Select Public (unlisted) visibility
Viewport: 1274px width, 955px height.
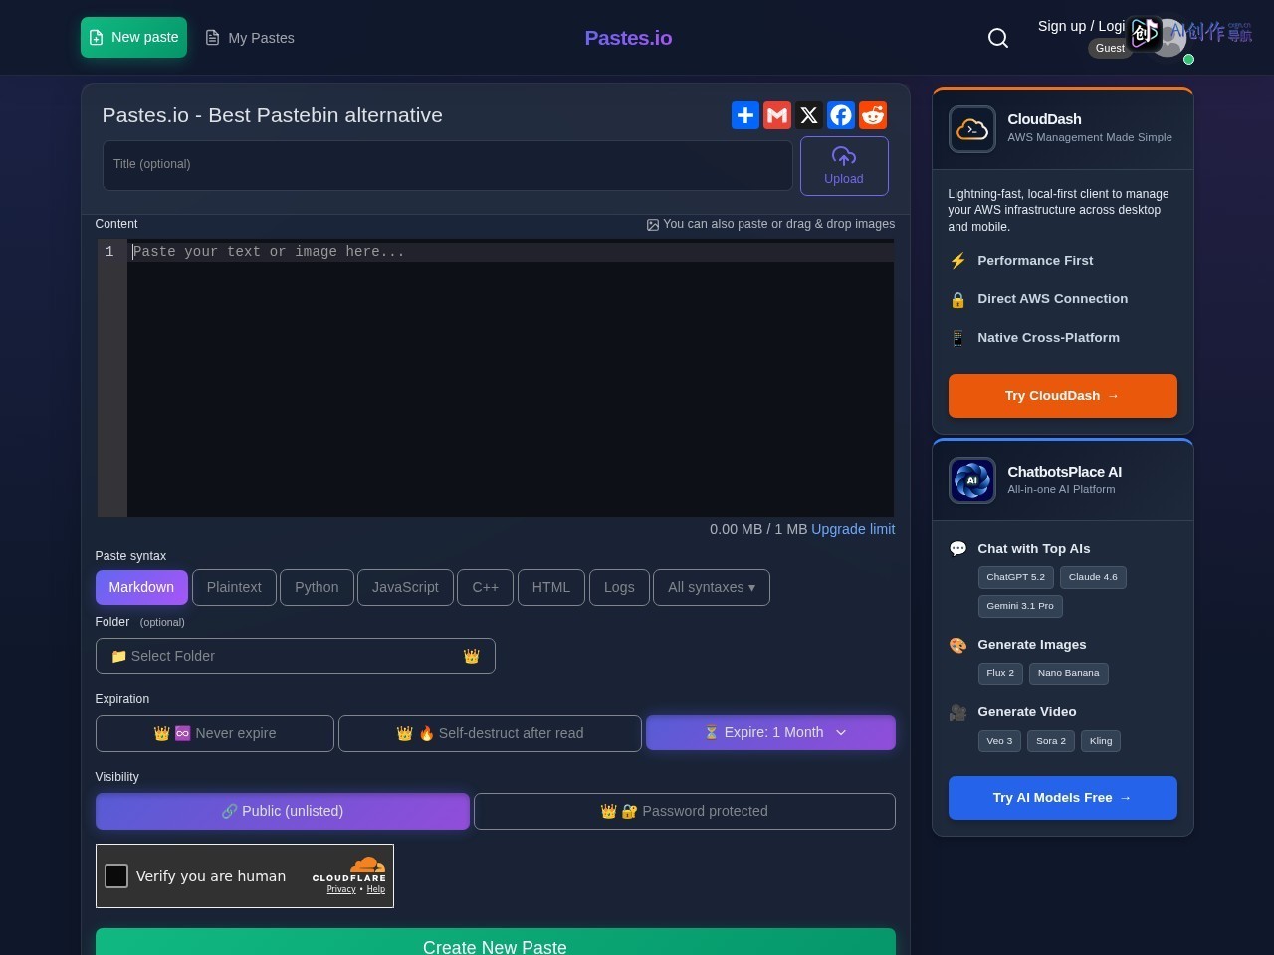[x=283, y=811]
